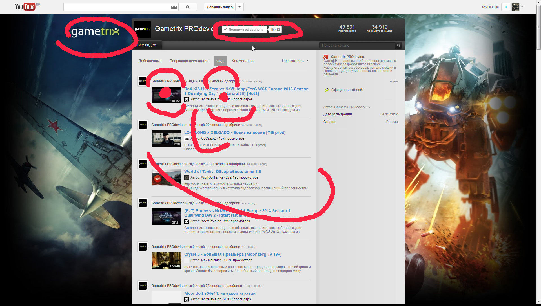Viewport: 541px width, 306px height.
Task: Click the channel search magnifier icon
Action: tap(398, 46)
